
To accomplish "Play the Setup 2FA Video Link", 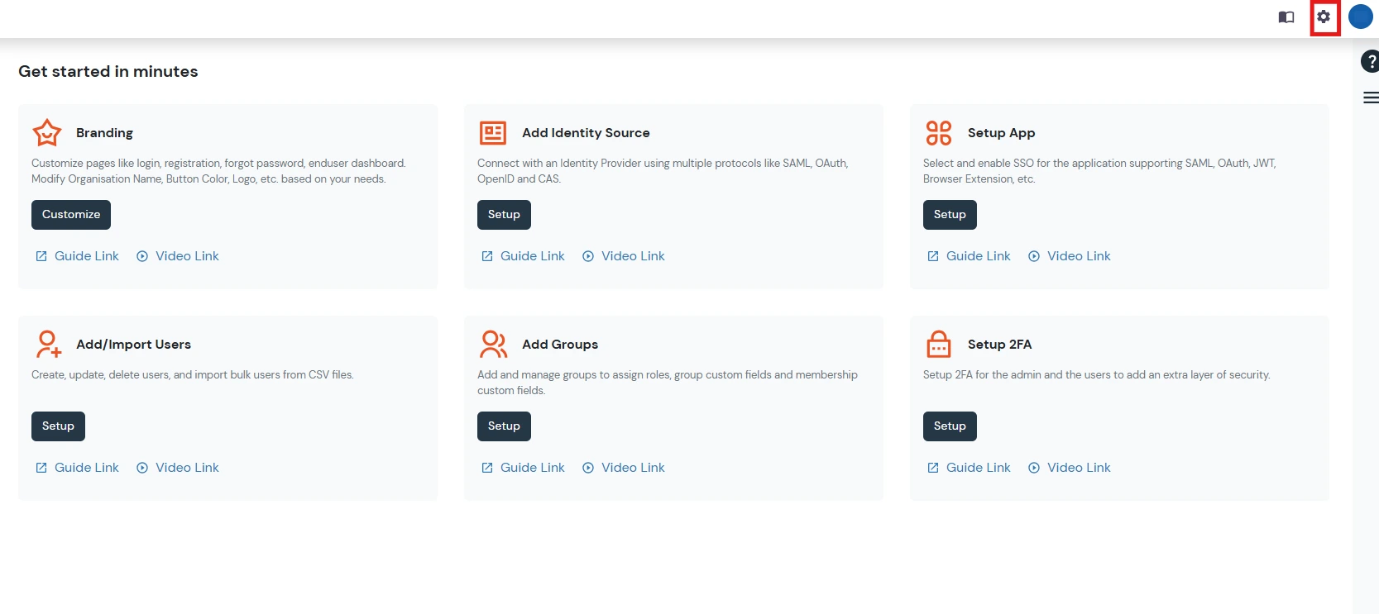I will (x=1078, y=468).
